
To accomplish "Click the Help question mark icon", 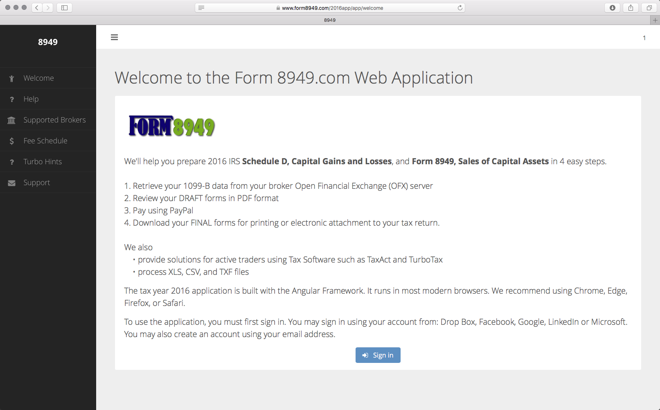I will tap(12, 100).
